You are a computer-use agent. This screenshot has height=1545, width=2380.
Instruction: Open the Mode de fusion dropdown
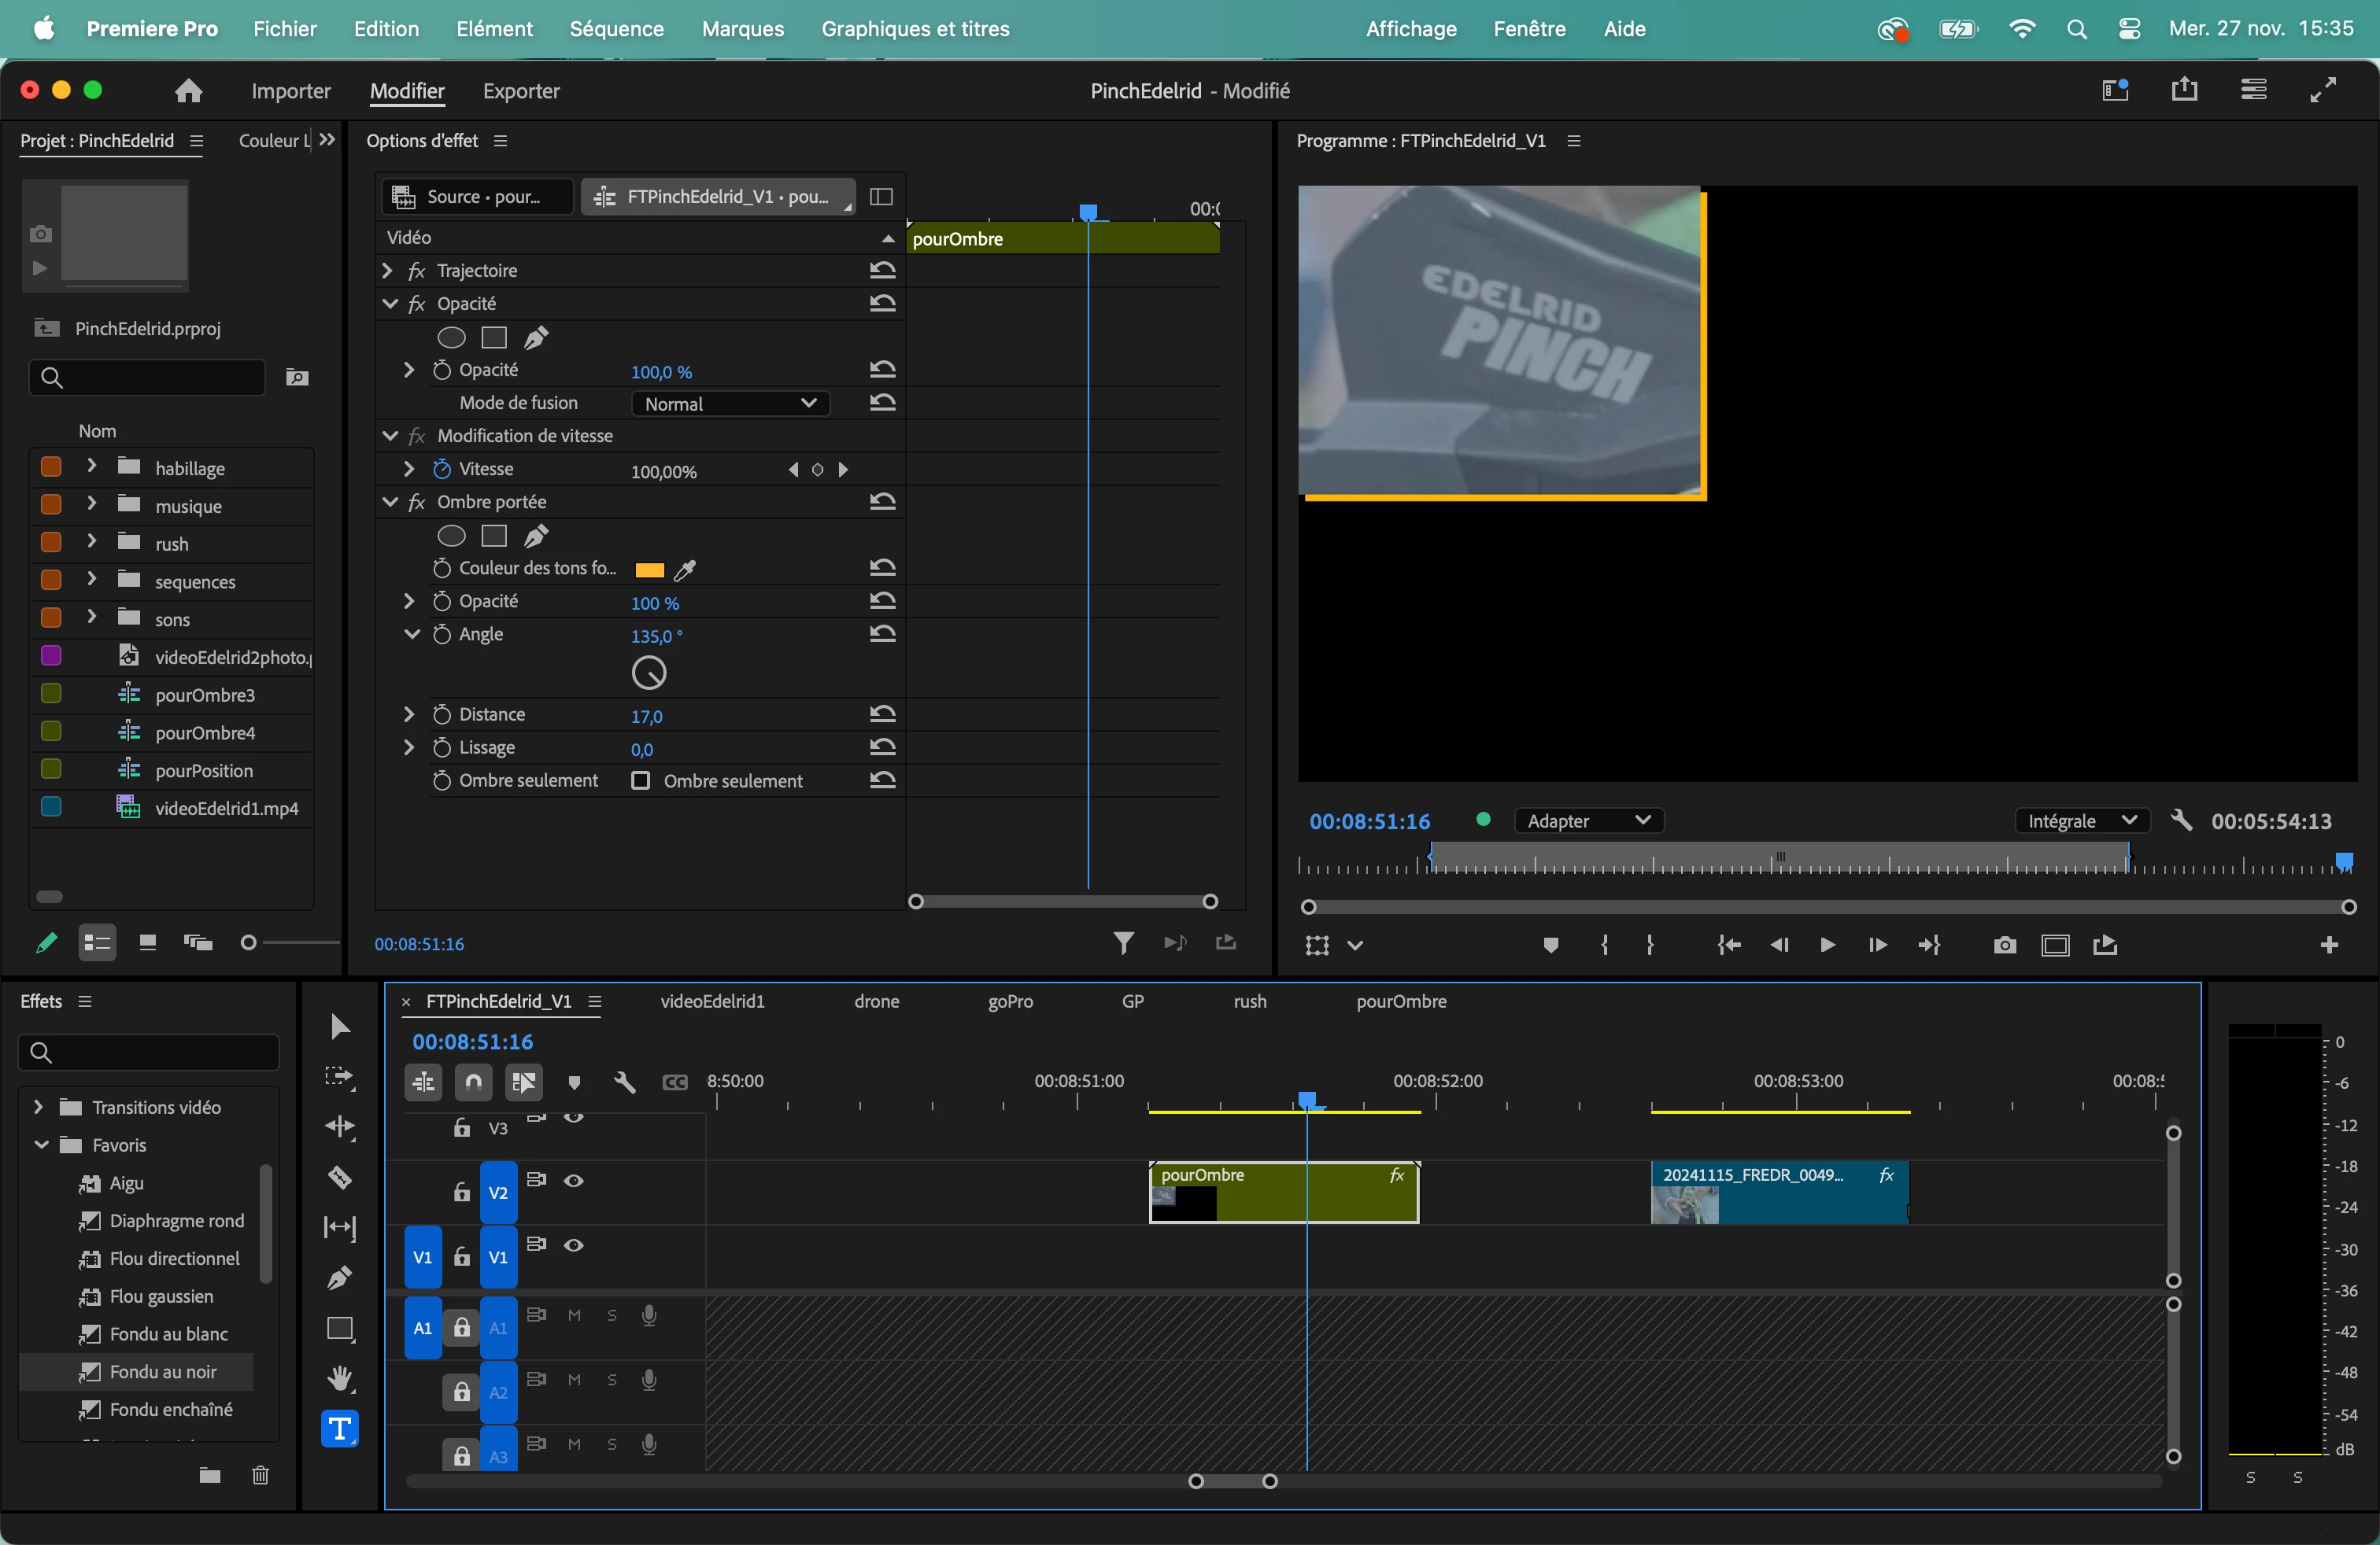coord(730,404)
